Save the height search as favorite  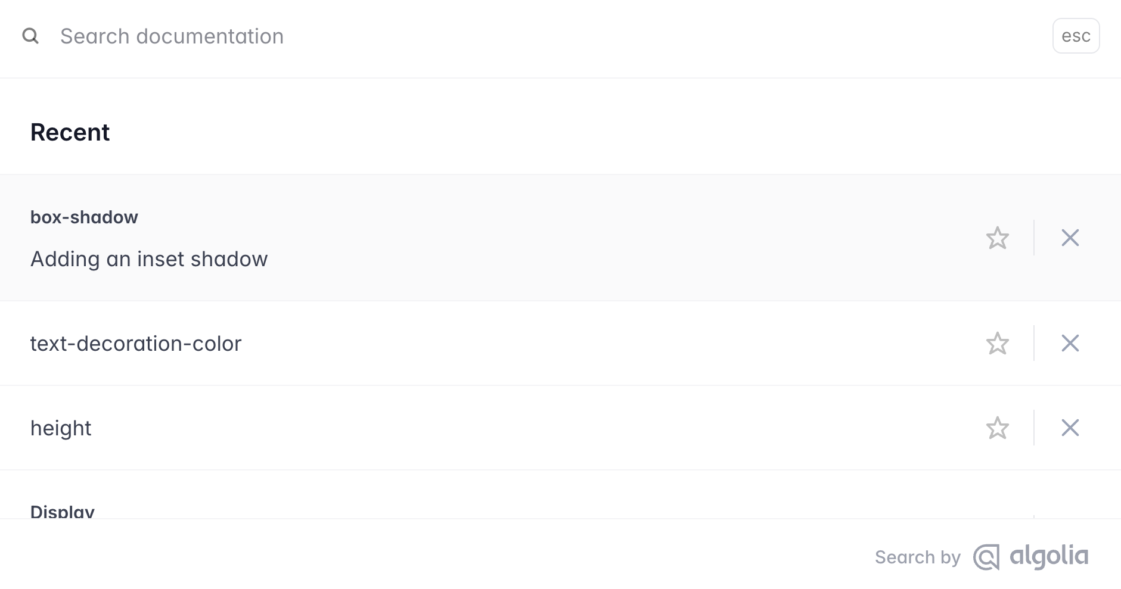[x=997, y=428]
